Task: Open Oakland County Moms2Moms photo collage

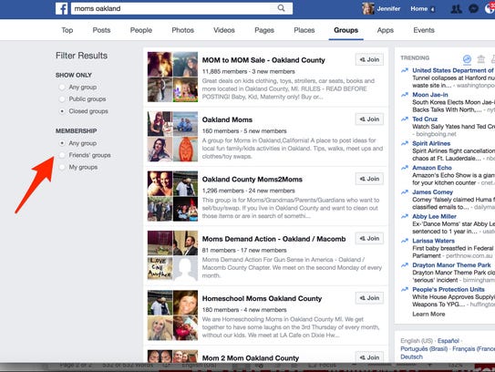Action: pyautogui.click(x=172, y=196)
